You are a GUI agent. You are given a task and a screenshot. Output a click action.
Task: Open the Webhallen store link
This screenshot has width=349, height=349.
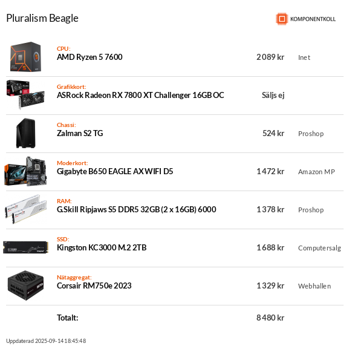(x=315, y=286)
